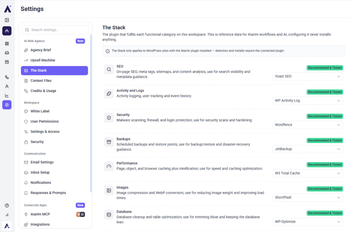Open the ShortPixel images dropdown

pyautogui.click(x=308, y=197)
